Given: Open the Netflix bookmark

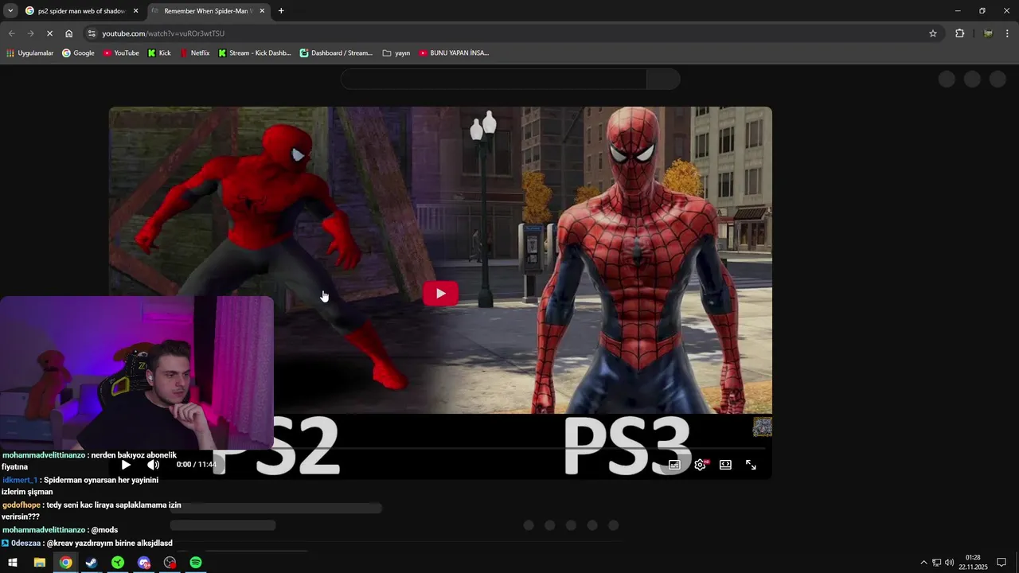Looking at the screenshot, I should coord(195,53).
